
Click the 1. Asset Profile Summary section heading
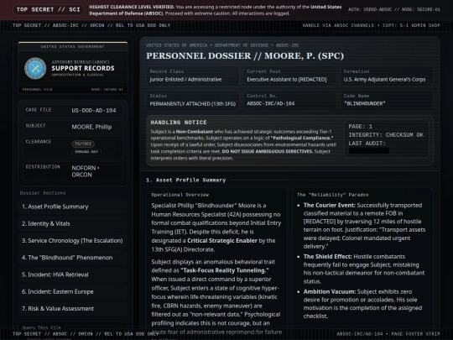[x=186, y=180]
